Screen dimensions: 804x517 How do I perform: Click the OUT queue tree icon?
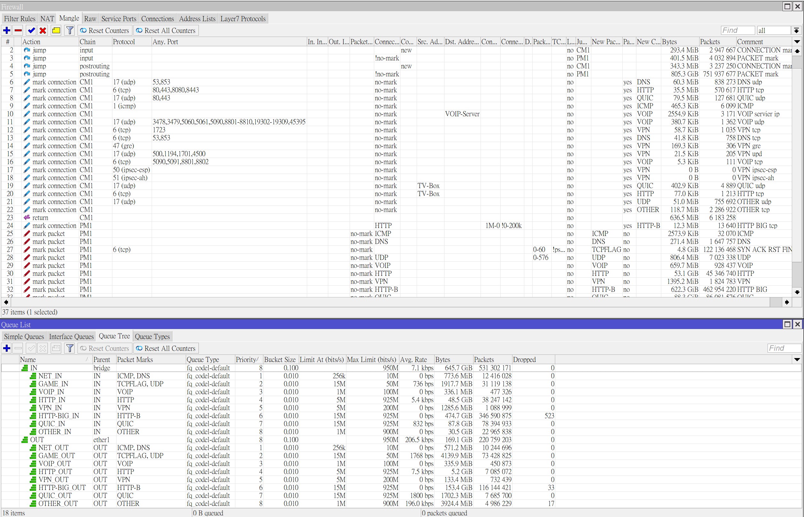click(x=25, y=440)
